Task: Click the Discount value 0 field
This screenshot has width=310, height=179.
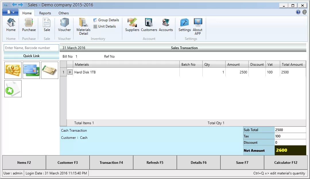Action: (x=290, y=143)
